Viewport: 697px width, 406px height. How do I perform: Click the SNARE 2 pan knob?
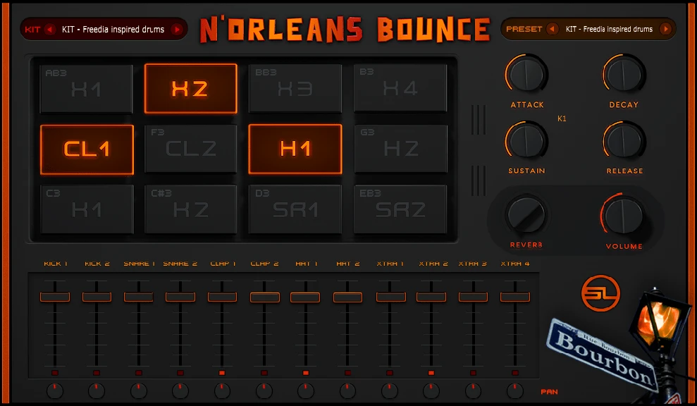180,391
